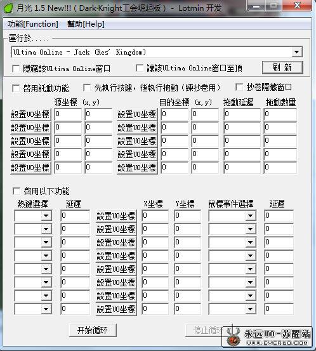Click the first 拖動數量 input field
Viewport: 316px width, 351px height.
click(x=280, y=114)
